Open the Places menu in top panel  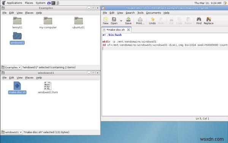pyautogui.click(x=29, y=3)
